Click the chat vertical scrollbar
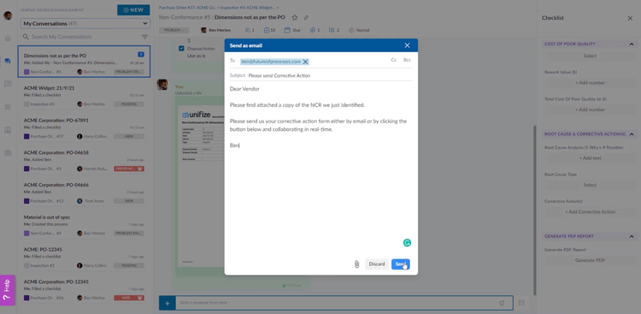Screen dimensions: 641x314 [534, 210]
